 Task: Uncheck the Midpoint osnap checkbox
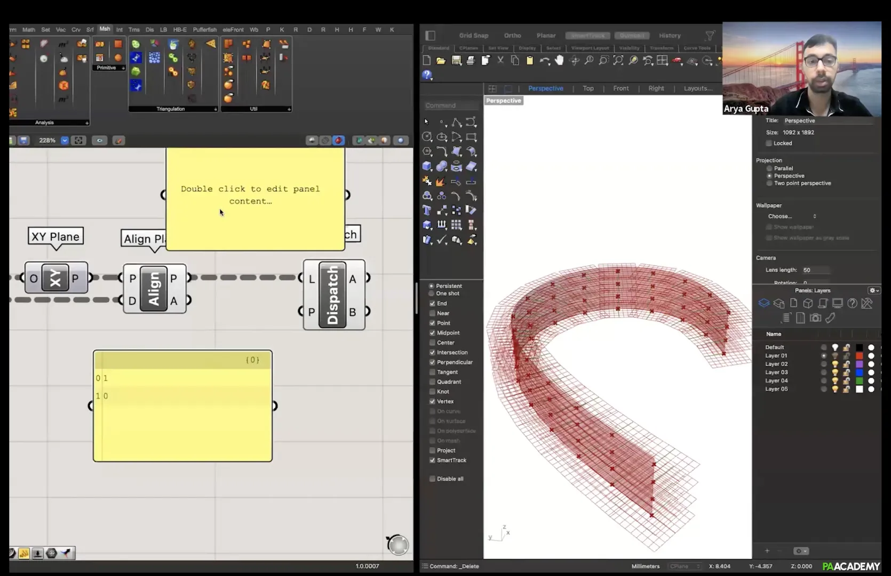tap(433, 333)
